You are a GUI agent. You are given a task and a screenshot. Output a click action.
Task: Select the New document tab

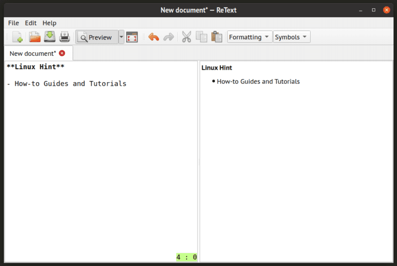33,53
